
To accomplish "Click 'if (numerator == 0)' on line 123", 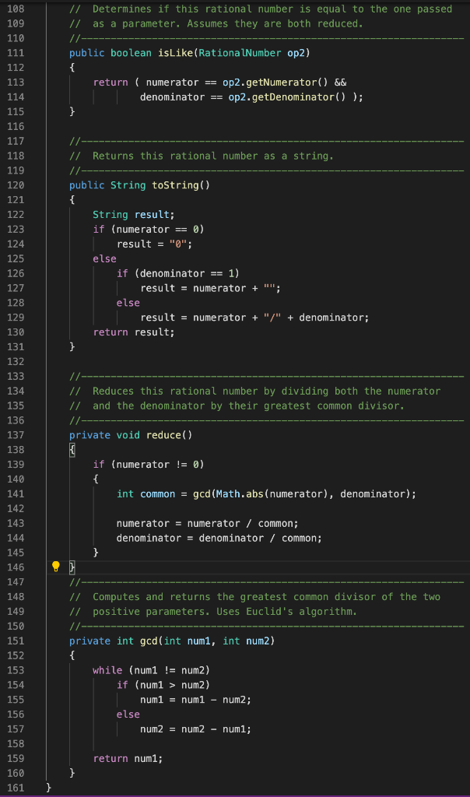I will [149, 230].
